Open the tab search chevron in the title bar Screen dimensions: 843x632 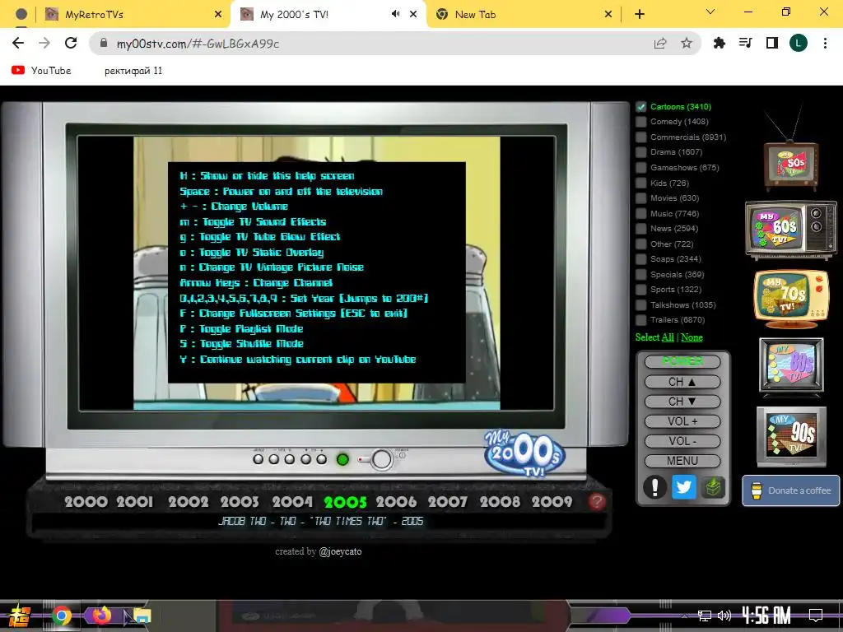coord(710,12)
